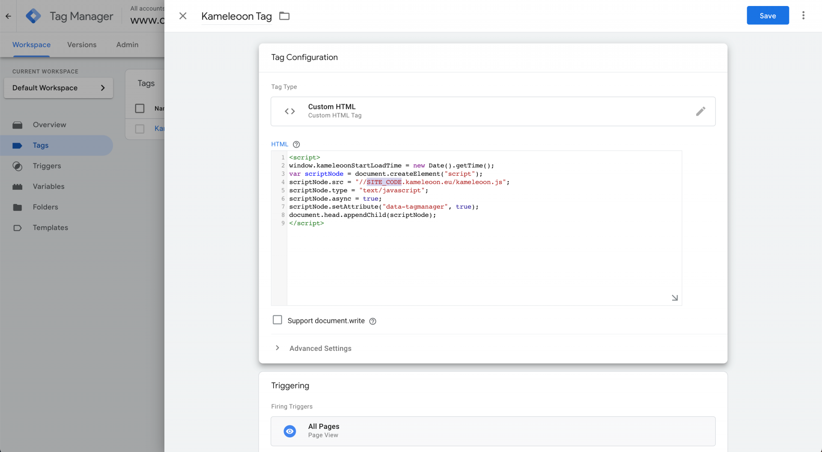
Task: Click the Tag Manager logo
Action: [33, 16]
